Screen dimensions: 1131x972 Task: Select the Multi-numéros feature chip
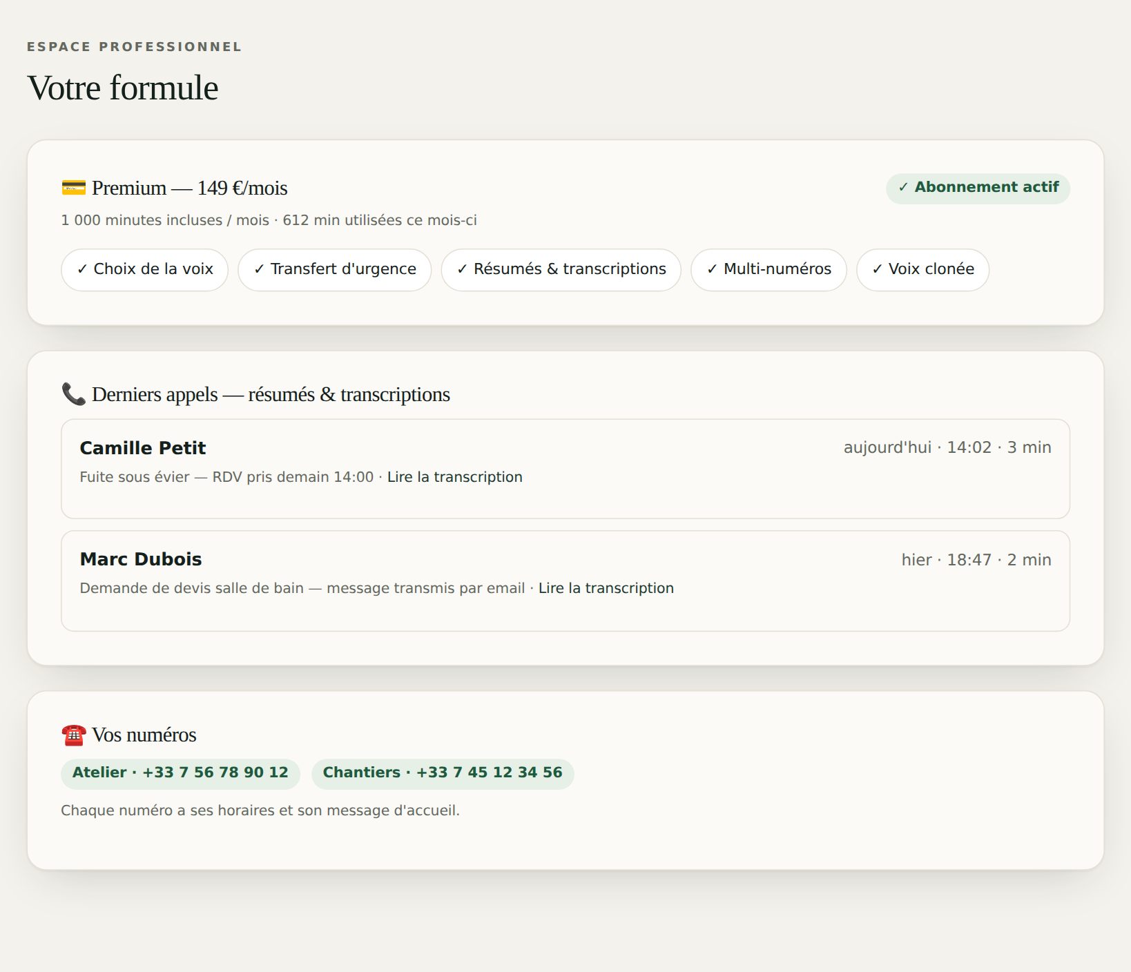coord(769,269)
